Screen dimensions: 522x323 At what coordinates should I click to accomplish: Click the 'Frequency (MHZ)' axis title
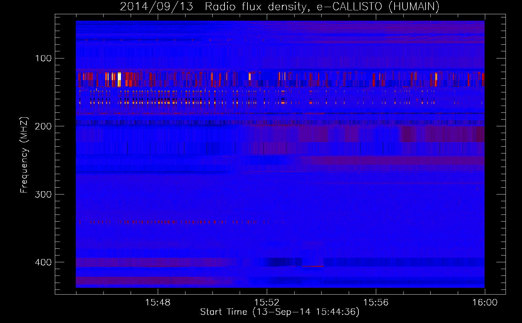click(x=24, y=155)
